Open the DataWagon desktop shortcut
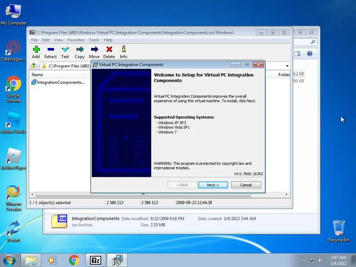This screenshot has width=356, height=267. tap(14, 50)
